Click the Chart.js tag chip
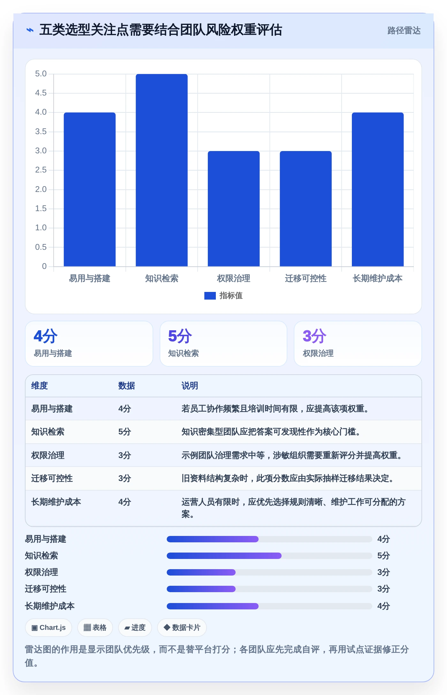The height and width of the screenshot is (695, 447). (x=49, y=628)
